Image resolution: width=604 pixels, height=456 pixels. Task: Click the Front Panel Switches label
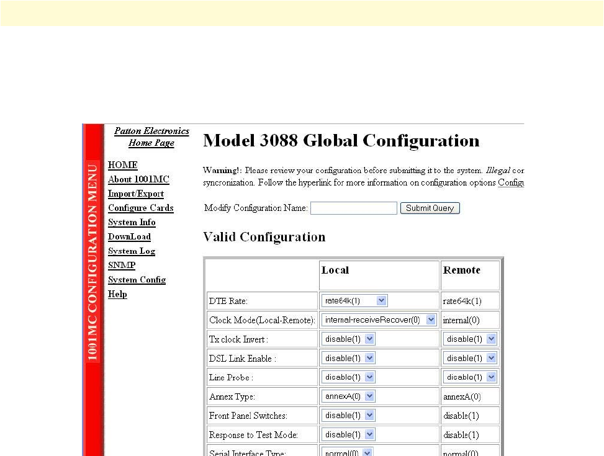[248, 416]
